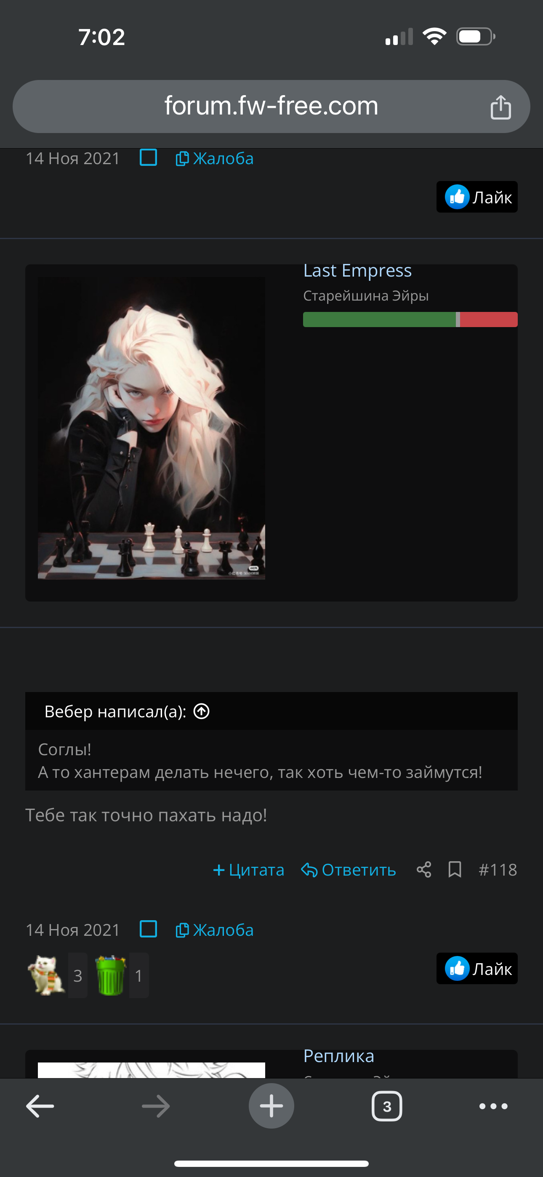Viewport: 543px width, 1177px height.
Task: Add a quote with + Цитата
Action: coord(248,870)
